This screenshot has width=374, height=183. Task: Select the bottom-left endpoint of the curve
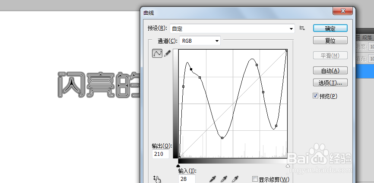(x=179, y=157)
